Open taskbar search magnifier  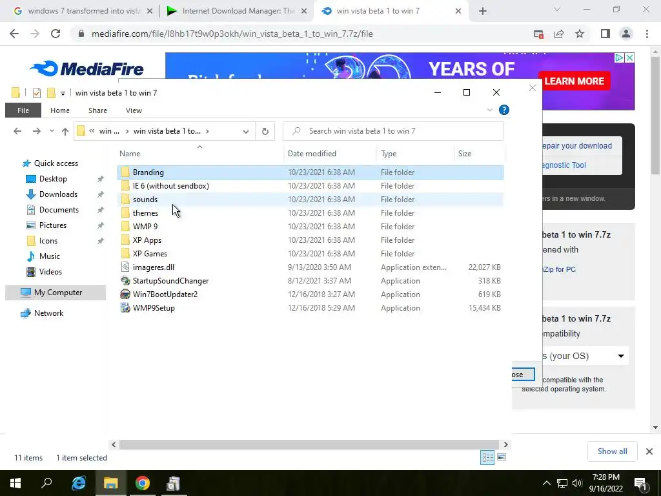(46, 483)
